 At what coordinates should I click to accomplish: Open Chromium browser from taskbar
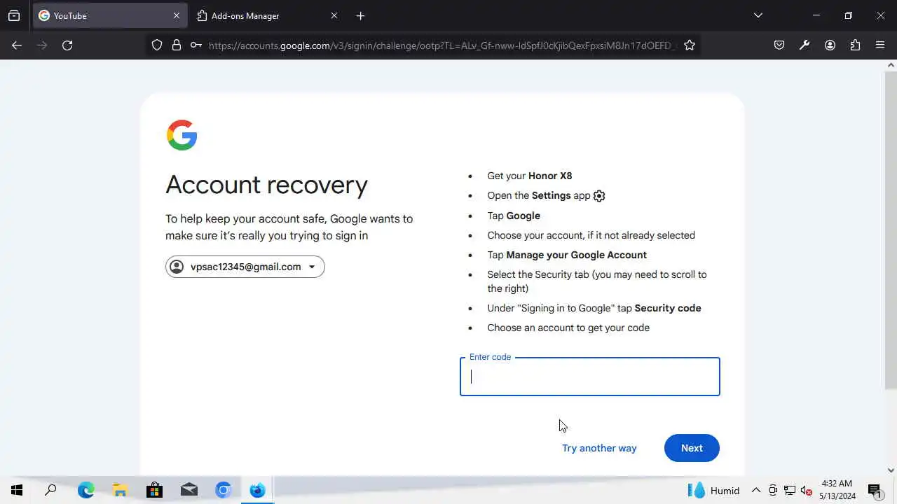pyautogui.click(x=223, y=490)
